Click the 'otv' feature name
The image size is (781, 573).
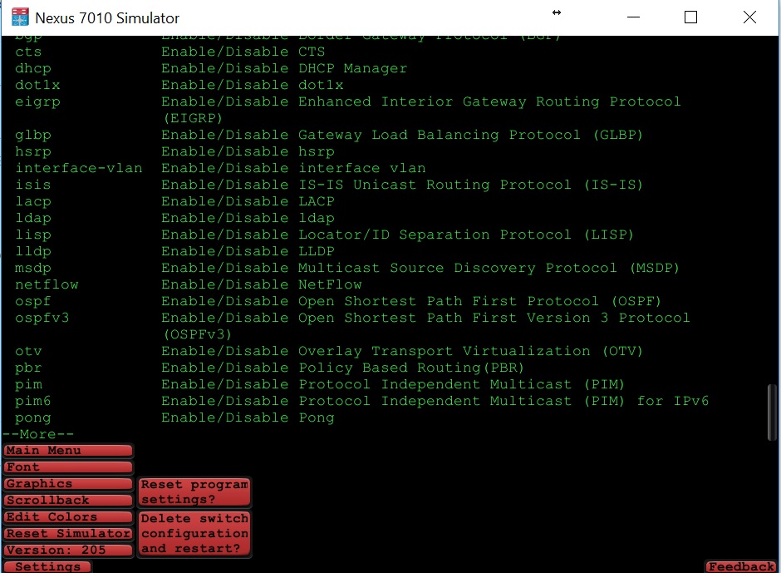click(28, 351)
